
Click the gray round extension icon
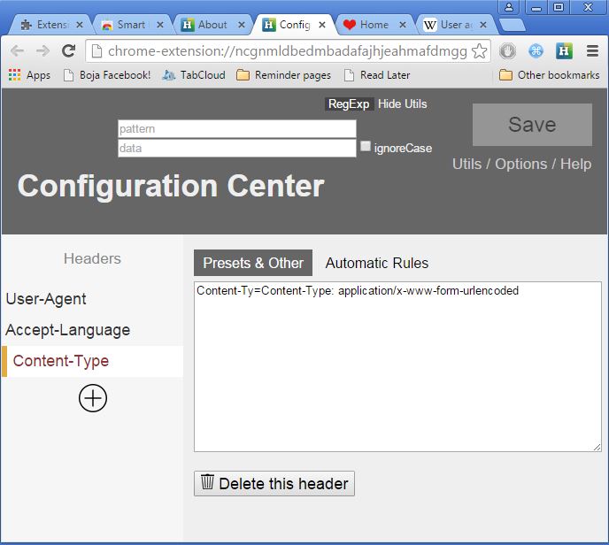click(507, 51)
